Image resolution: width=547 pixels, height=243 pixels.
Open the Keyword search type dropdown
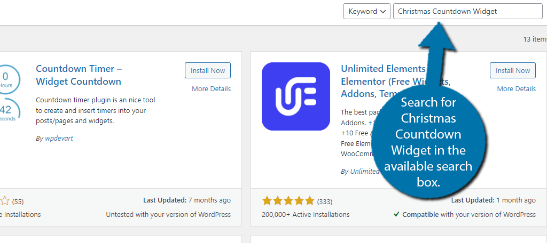[x=366, y=12]
